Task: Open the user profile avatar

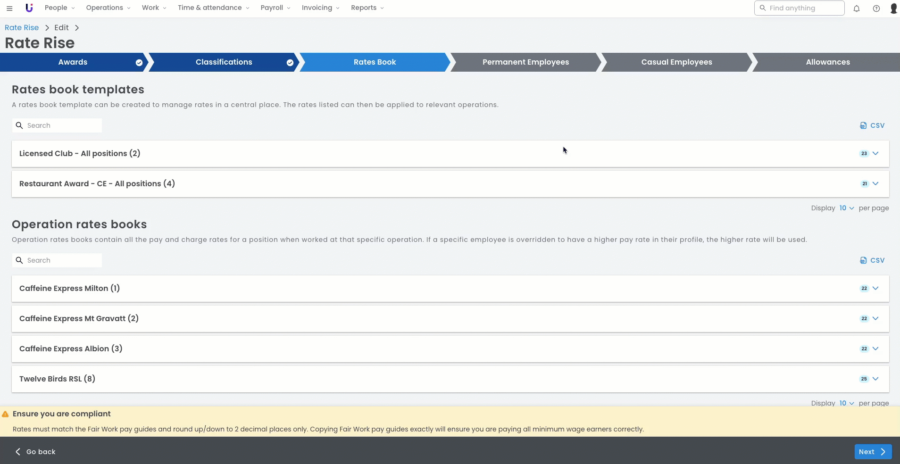Action: pyautogui.click(x=893, y=8)
